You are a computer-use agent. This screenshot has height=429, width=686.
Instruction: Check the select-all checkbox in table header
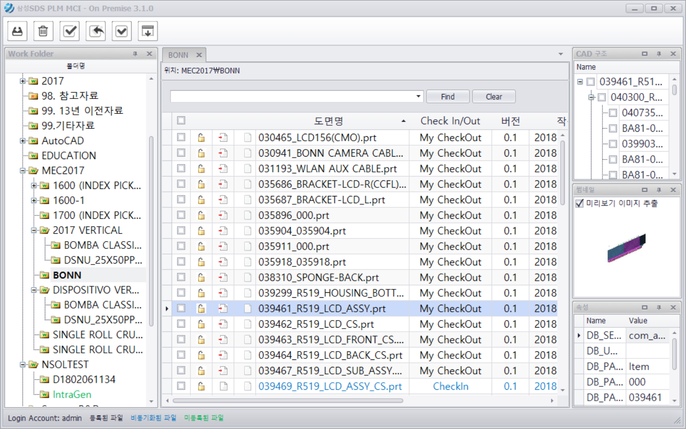[181, 120]
